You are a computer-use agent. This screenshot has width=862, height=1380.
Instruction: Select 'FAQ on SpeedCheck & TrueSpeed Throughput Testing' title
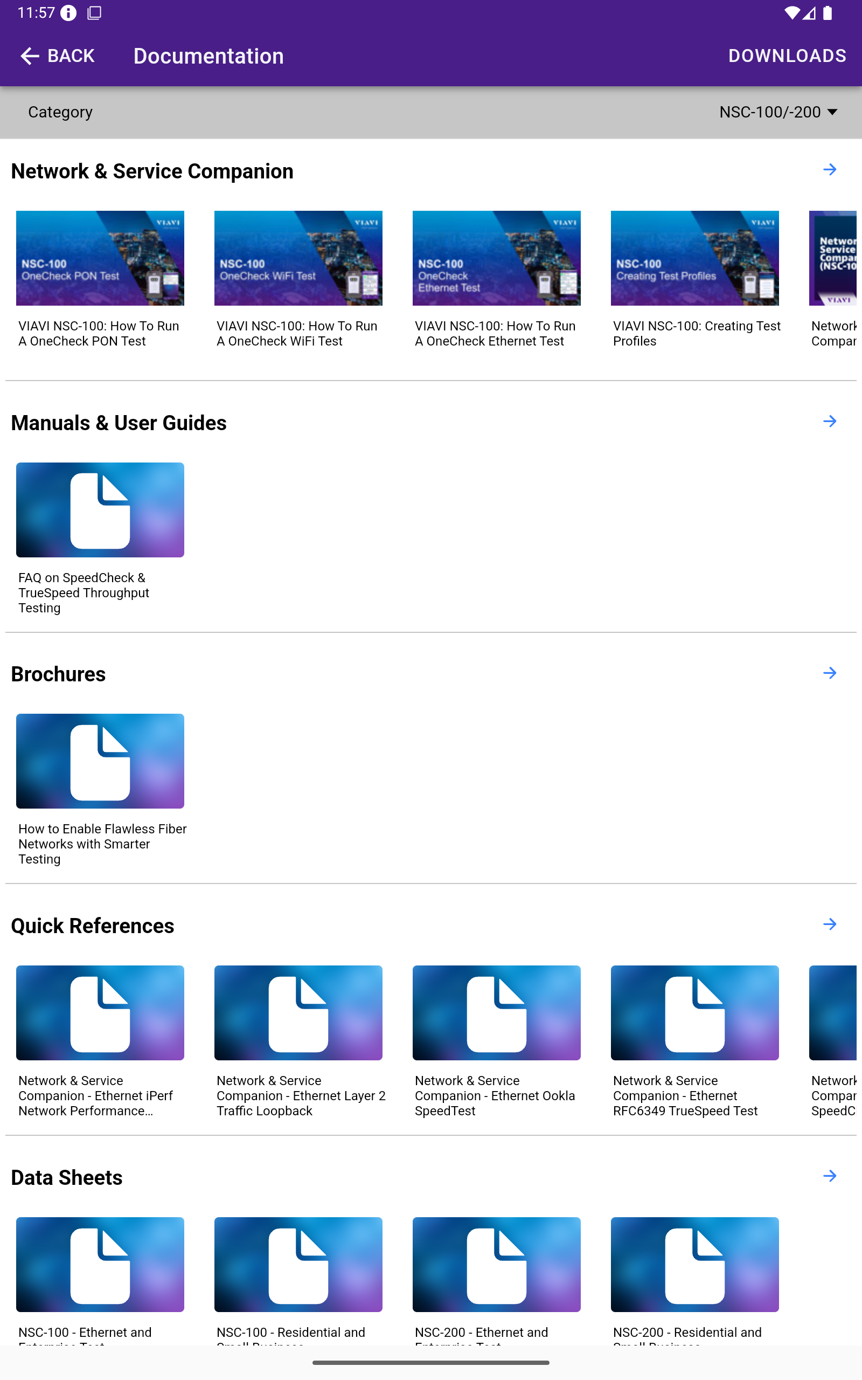pyautogui.click(x=84, y=592)
